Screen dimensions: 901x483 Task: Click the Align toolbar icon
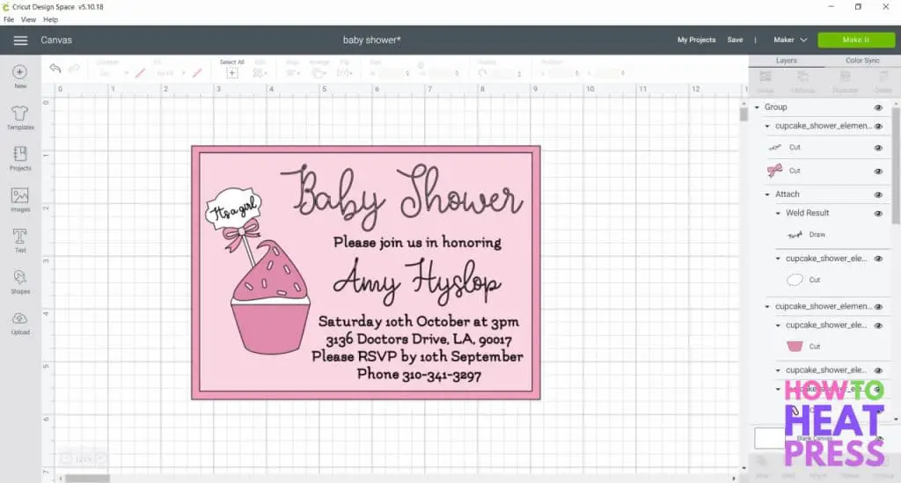click(293, 73)
